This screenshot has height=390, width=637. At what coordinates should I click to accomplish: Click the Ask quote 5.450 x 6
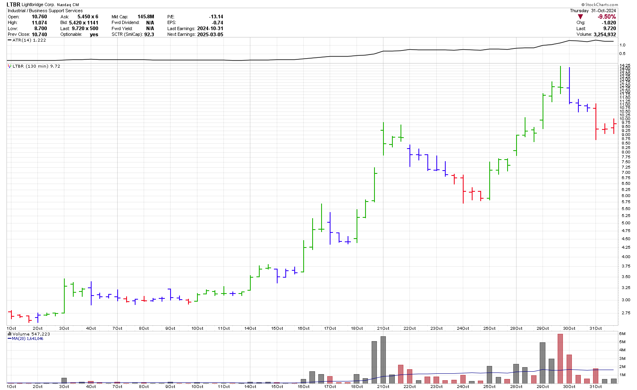(88, 17)
